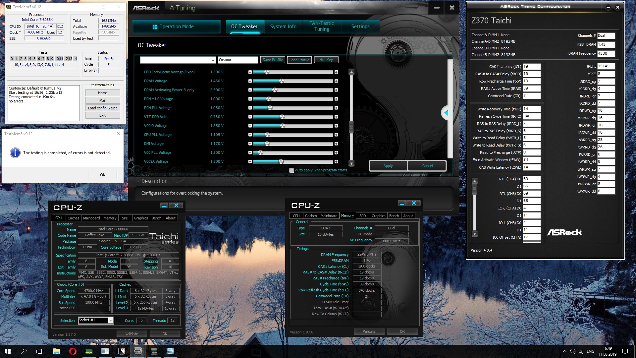Toggle test number 3 box in TestMem5
This screenshot has width=636, height=358.
[25, 59]
